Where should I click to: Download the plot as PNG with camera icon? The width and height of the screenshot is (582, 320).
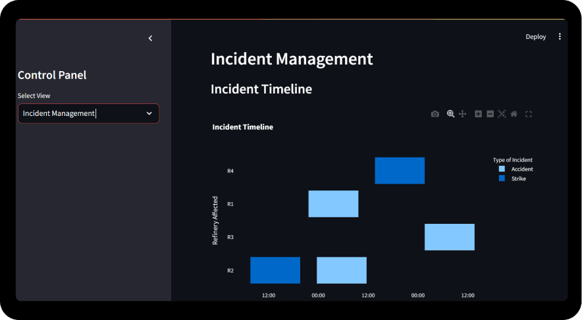(x=435, y=114)
